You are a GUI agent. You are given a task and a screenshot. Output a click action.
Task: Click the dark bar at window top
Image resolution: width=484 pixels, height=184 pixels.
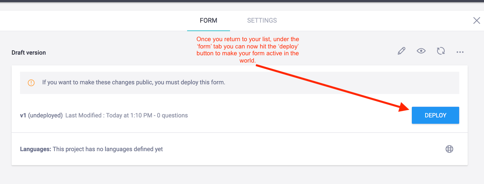point(242,1)
